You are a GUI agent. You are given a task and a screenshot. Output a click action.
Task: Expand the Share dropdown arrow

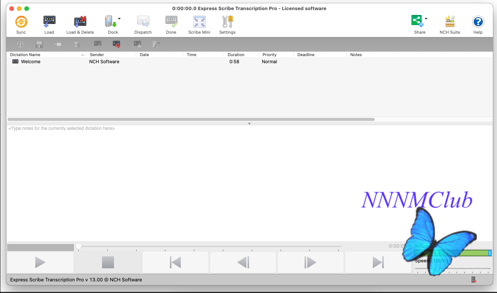point(426,18)
